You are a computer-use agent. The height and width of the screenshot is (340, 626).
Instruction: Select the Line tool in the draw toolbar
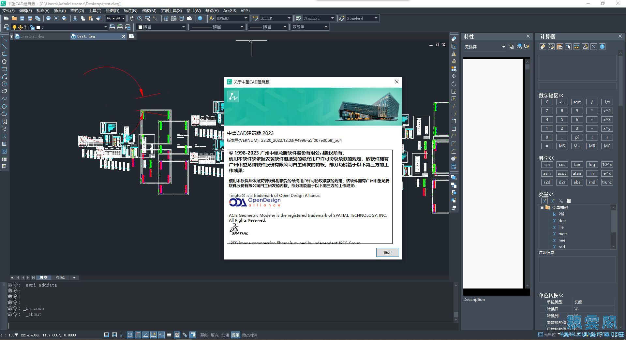4,39
